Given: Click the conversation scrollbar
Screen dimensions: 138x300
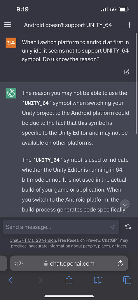Looking at the screenshot, I should pyautogui.click(x=136, y=83).
